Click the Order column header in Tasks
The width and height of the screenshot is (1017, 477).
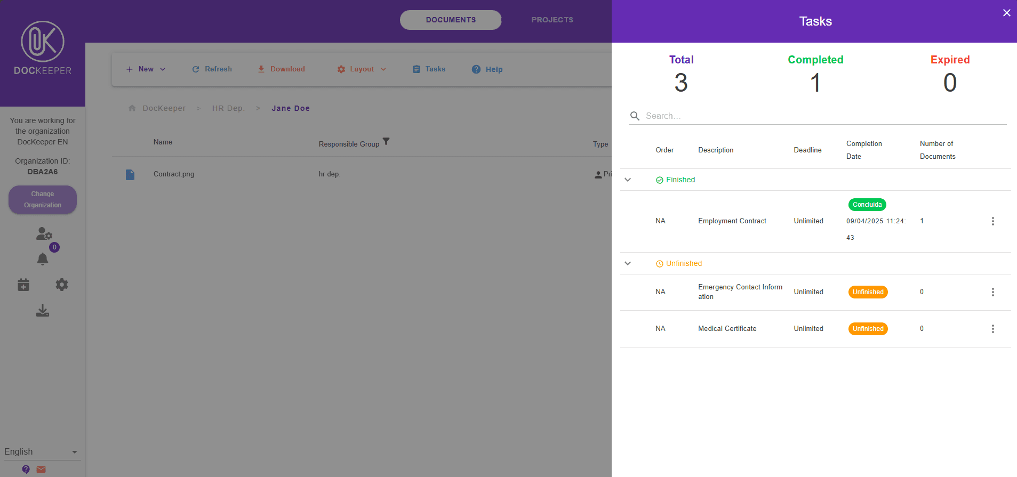664,150
